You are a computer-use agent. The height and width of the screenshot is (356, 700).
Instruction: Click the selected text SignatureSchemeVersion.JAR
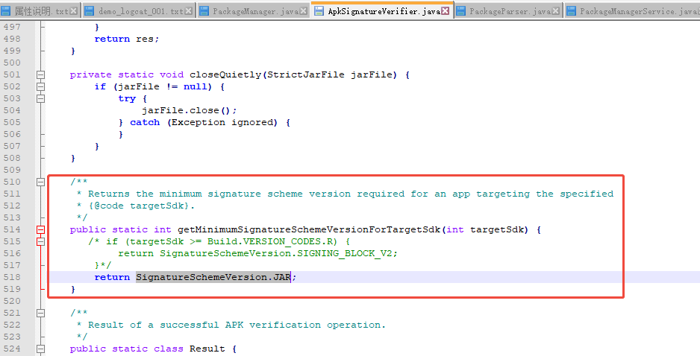click(213, 277)
